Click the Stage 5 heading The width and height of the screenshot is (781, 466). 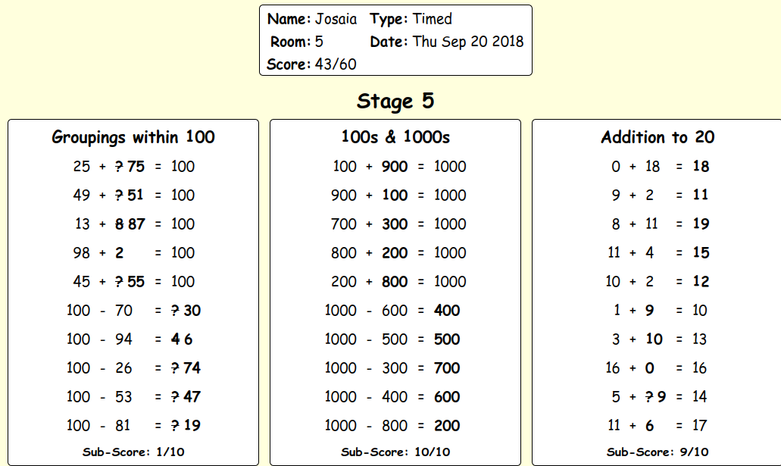[395, 102]
